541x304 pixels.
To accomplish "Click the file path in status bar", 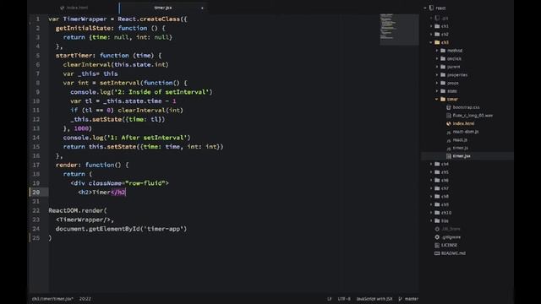I will [52, 299].
